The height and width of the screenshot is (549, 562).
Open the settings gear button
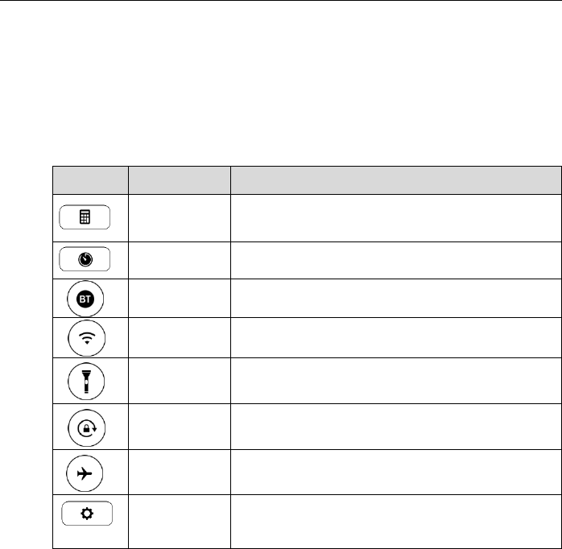pos(87,514)
